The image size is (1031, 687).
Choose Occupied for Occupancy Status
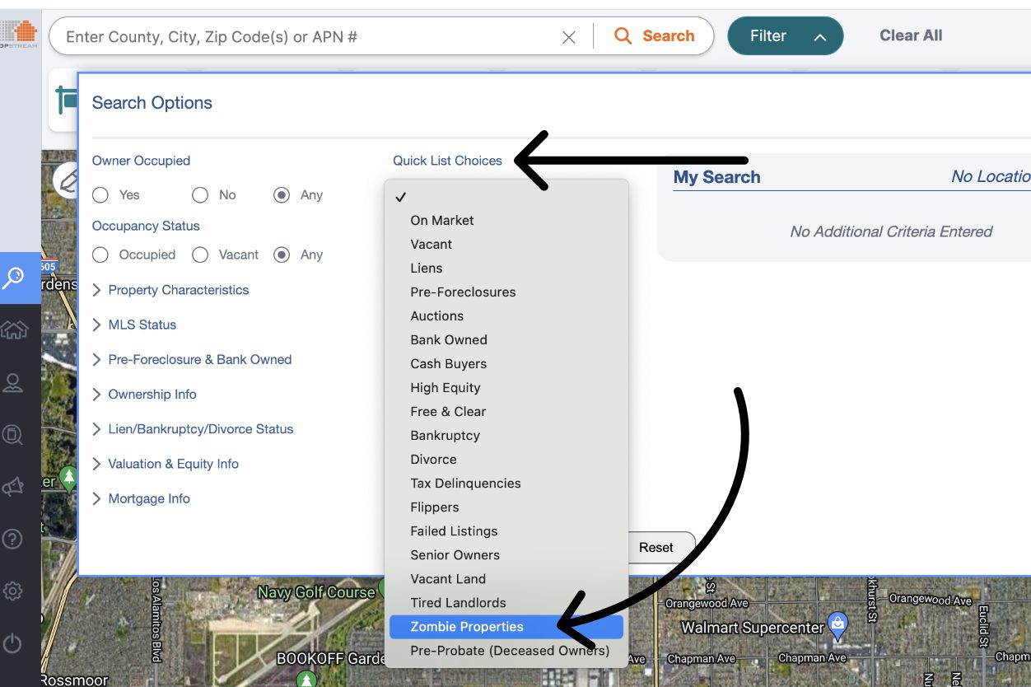click(x=100, y=255)
